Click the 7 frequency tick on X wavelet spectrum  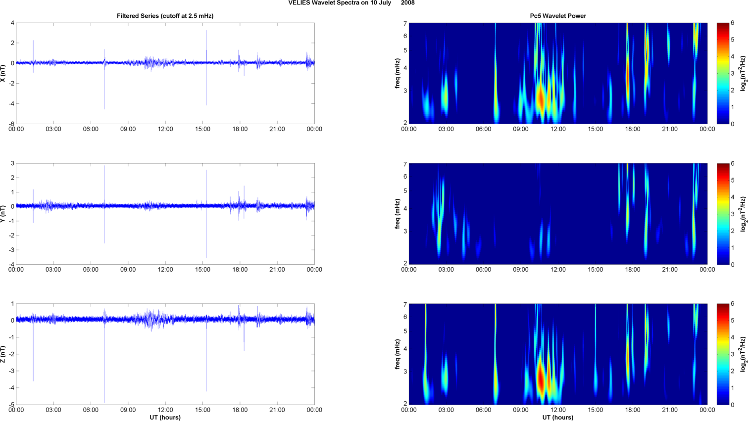(405, 24)
